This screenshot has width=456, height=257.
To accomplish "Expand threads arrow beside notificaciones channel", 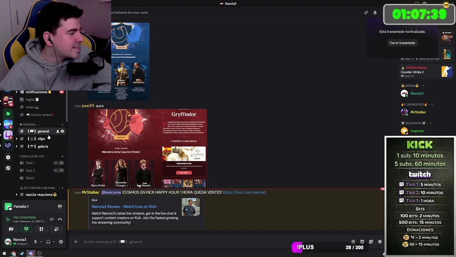I will pyautogui.click(x=16, y=92).
